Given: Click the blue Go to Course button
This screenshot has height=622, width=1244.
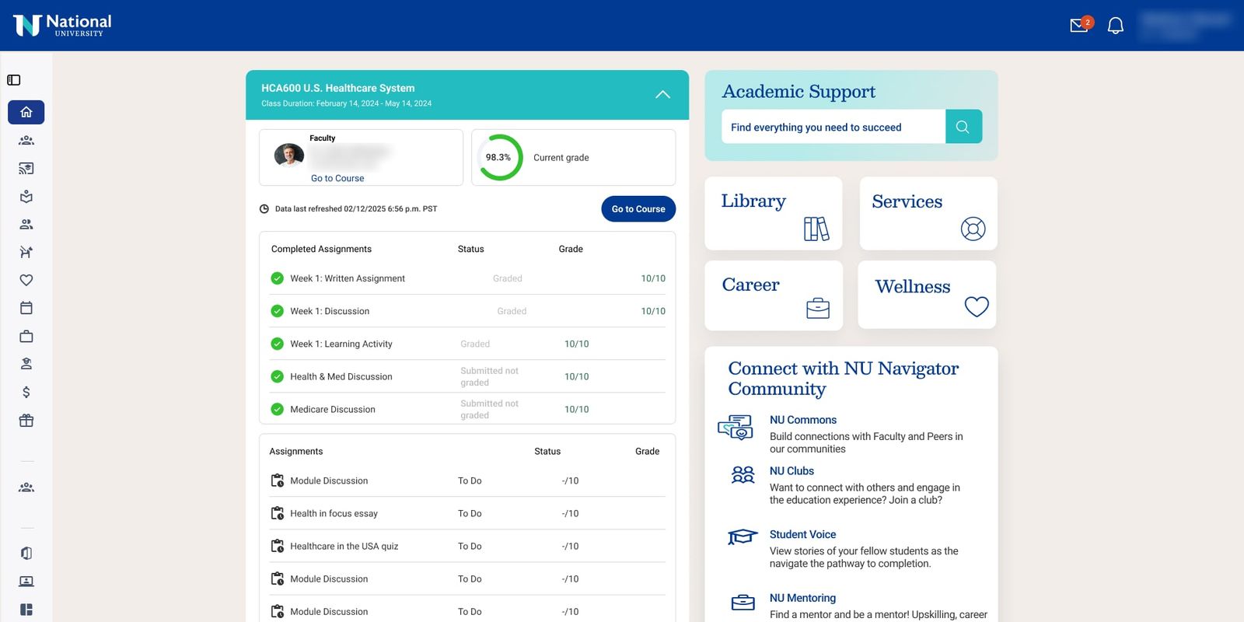Looking at the screenshot, I should 638,209.
